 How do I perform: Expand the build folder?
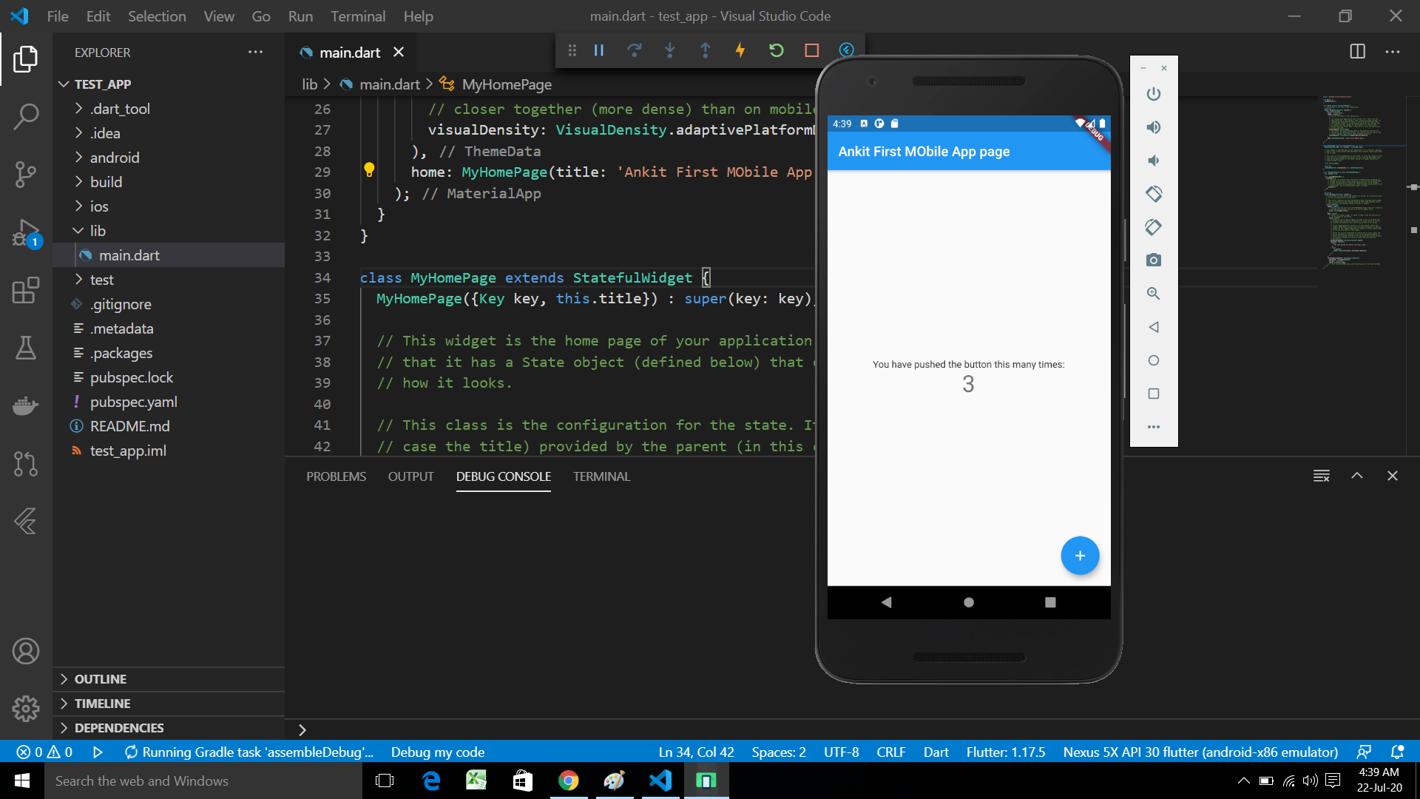point(169,182)
